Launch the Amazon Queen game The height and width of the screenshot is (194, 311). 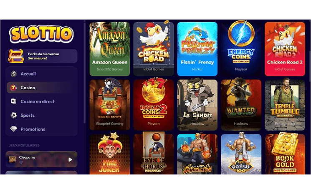point(110,49)
